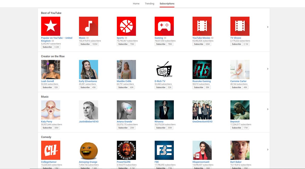Go to the Home tab
This screenshot has height=169, width=305.
click(x=136, y=4)
